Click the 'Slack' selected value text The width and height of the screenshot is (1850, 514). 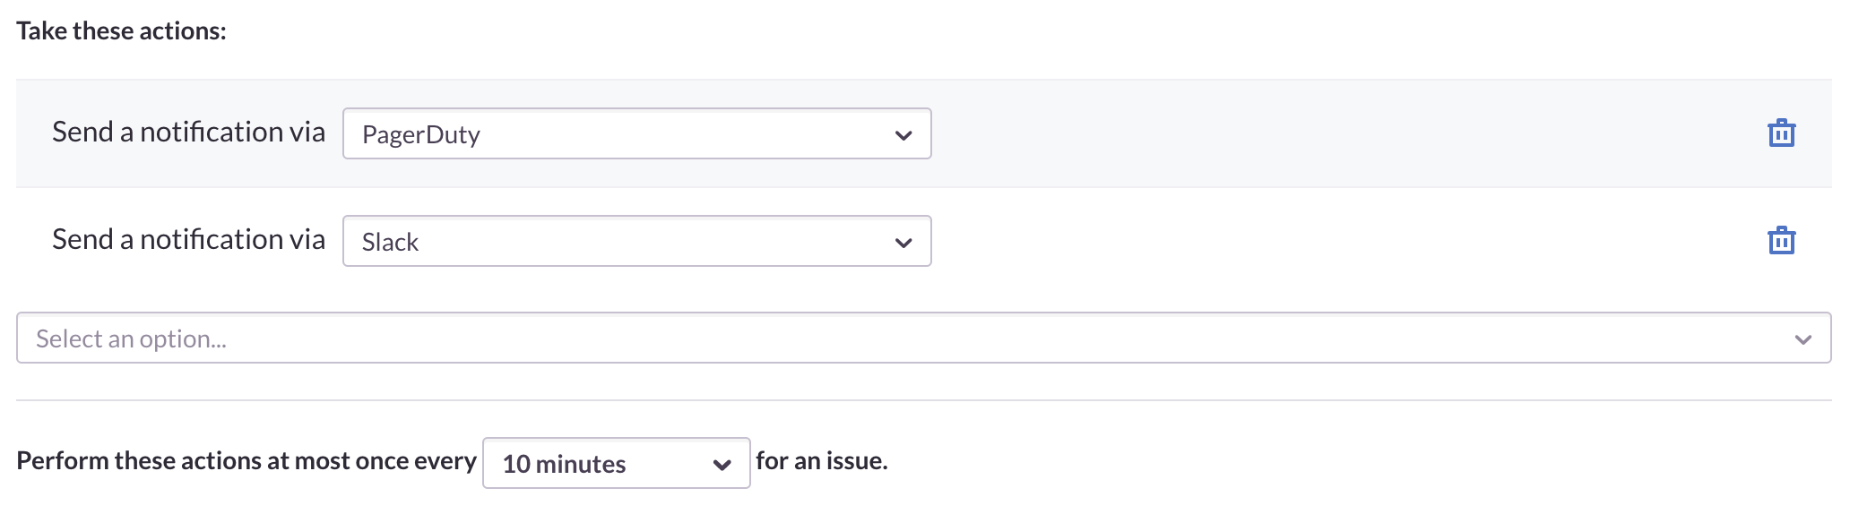click(390, 242)
